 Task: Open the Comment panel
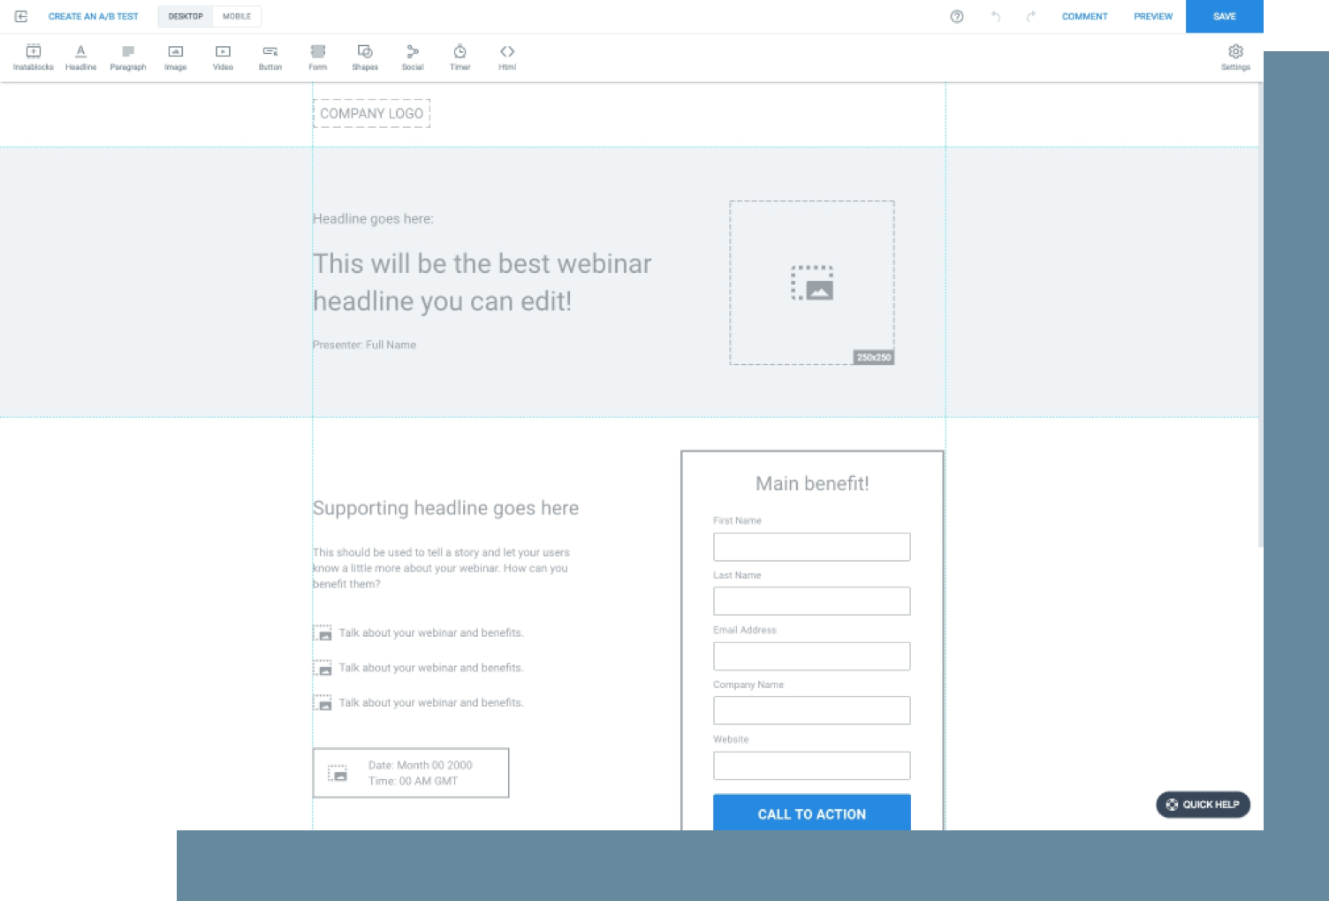pos(1085,16)
